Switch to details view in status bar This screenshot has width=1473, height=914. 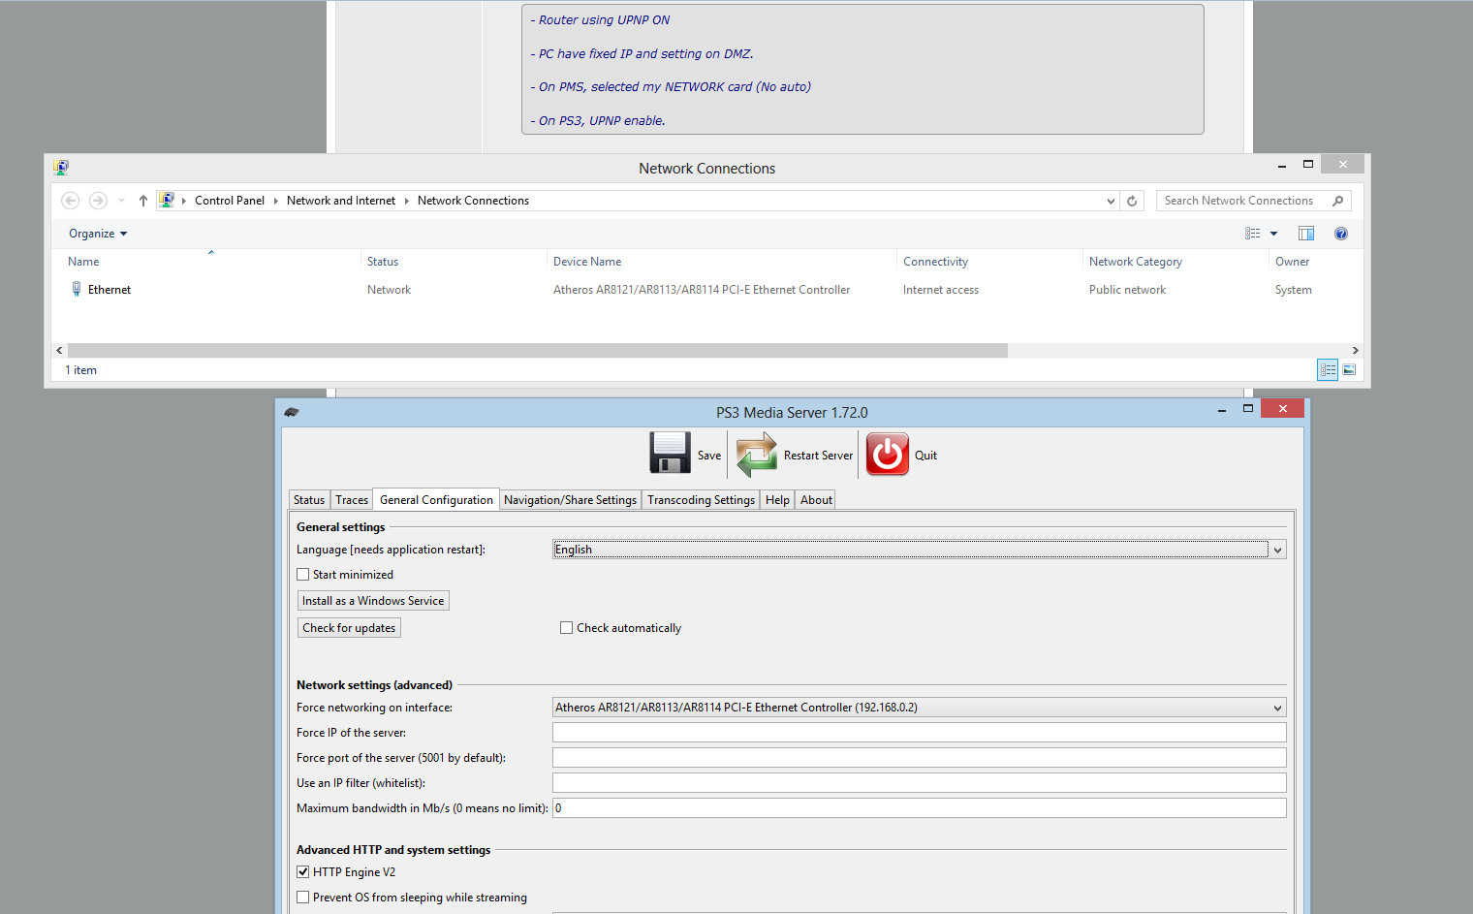click(x=1328, y=369)
